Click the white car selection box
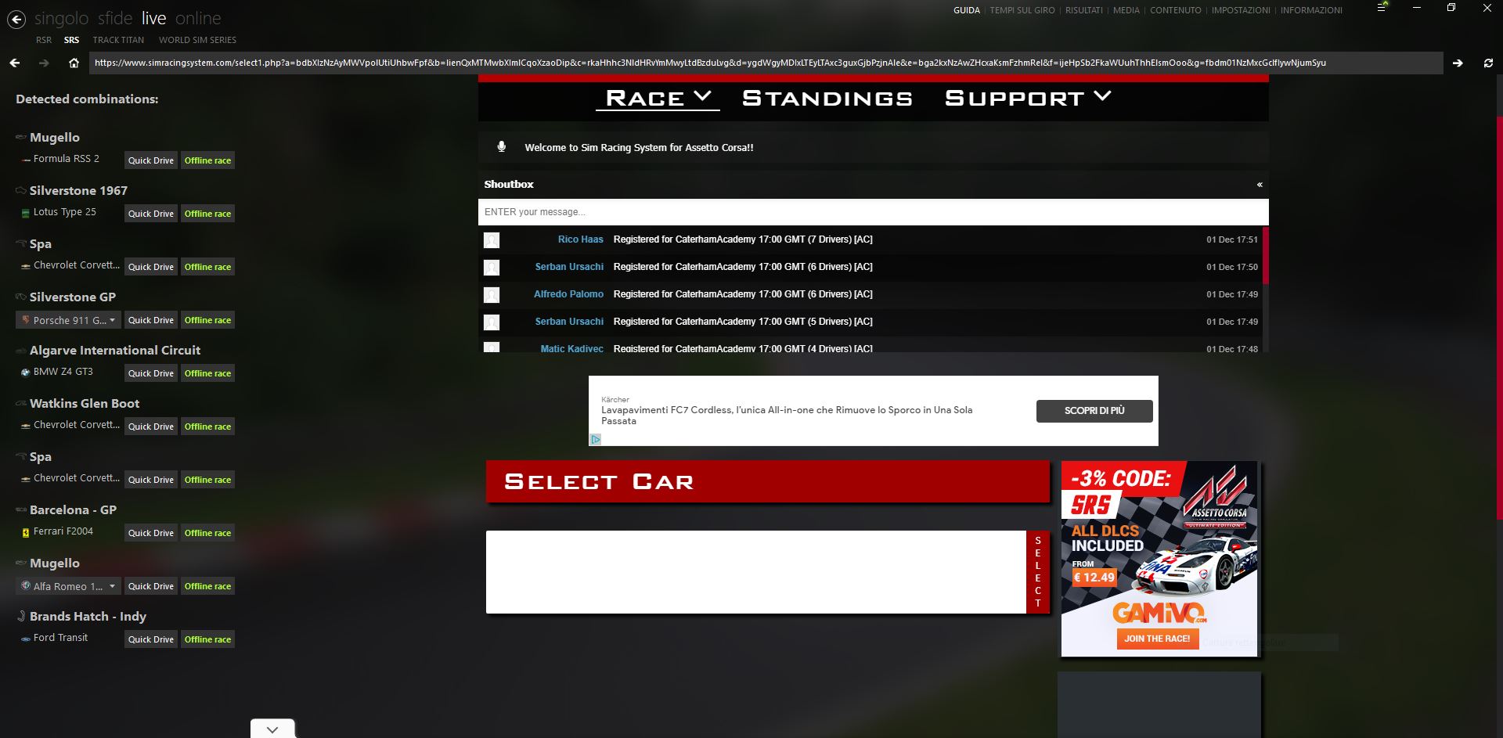The width and height of the screenshot is (1503, 738). tap(755, 572)
